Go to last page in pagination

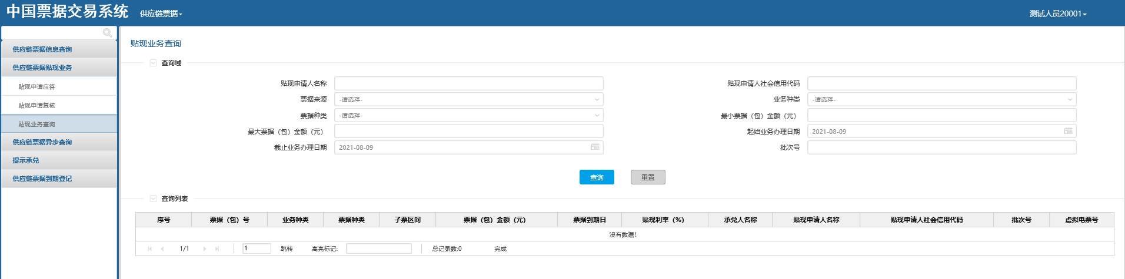[217, 249]
